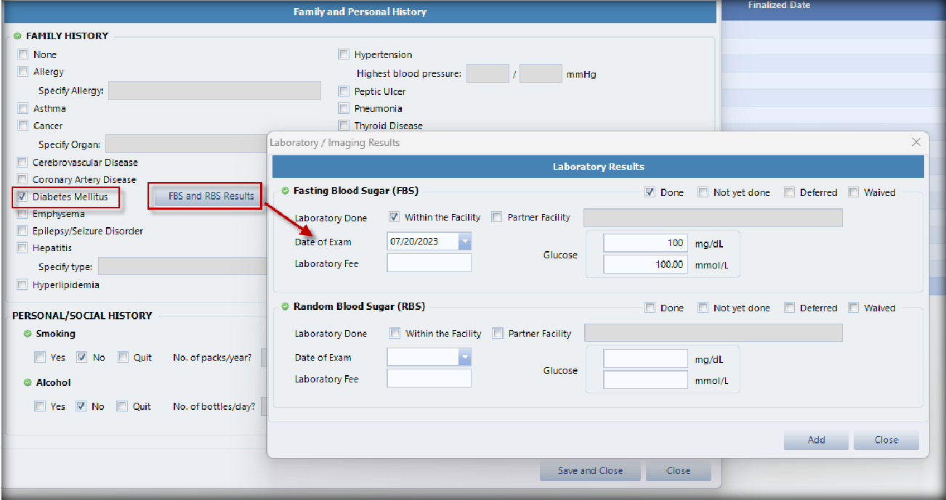
Task: Click the Finalized Date column header
Action: click(779, 5)
